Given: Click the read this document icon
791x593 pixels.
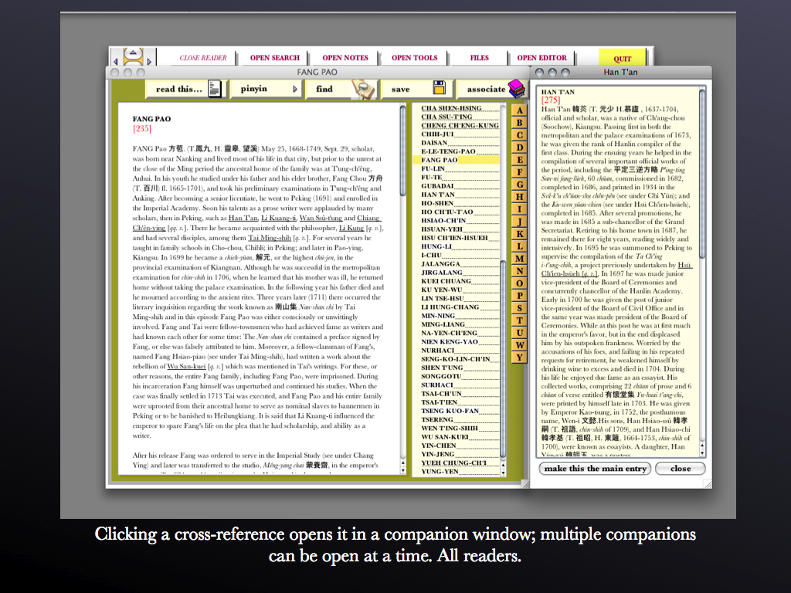Looking at the screenshot, I should tap(214, 89).
